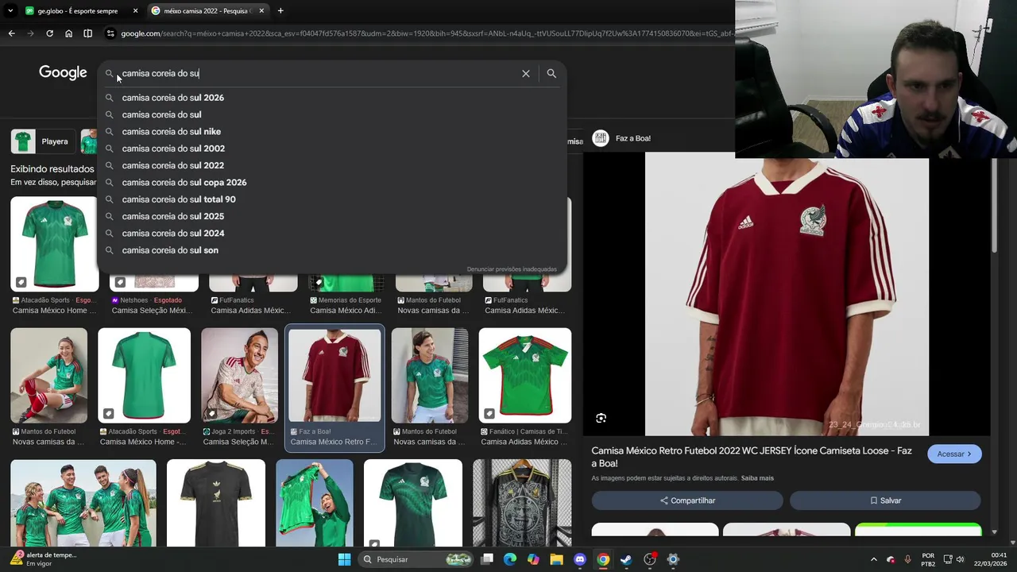Viewport: 1017px width, 572px height.
Task: Go to the Google logo homepage
Action: point(63,73)
